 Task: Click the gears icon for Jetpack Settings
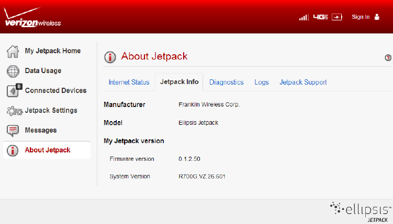[x=15, y=111]
